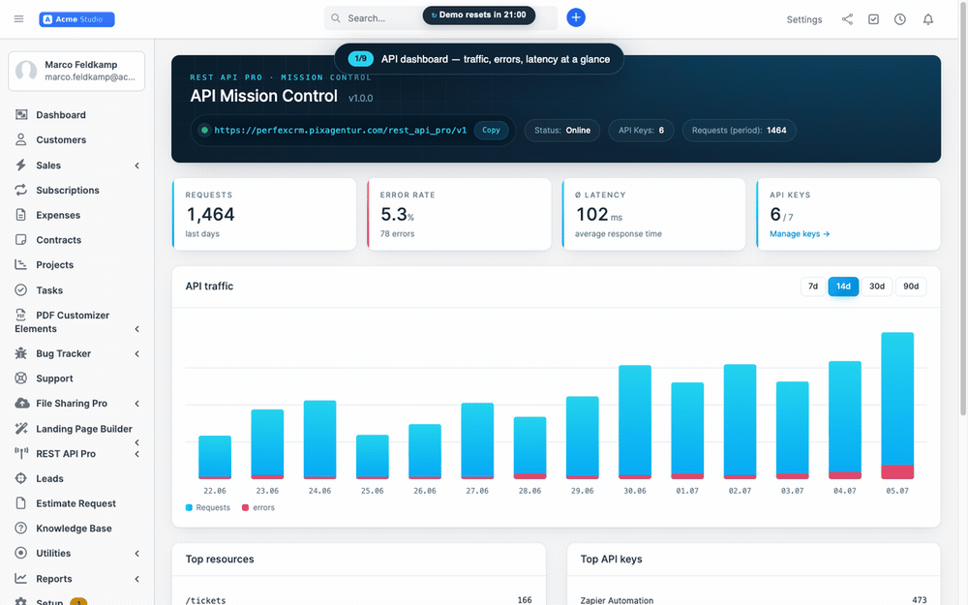This screenshot has height=605, width=968.
Task: Expand the Sales submenu chevron
Action: (137, 166)
